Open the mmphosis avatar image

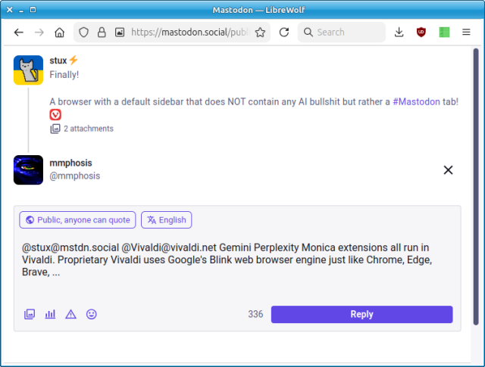pyautogui.click(x=28, y=170)
